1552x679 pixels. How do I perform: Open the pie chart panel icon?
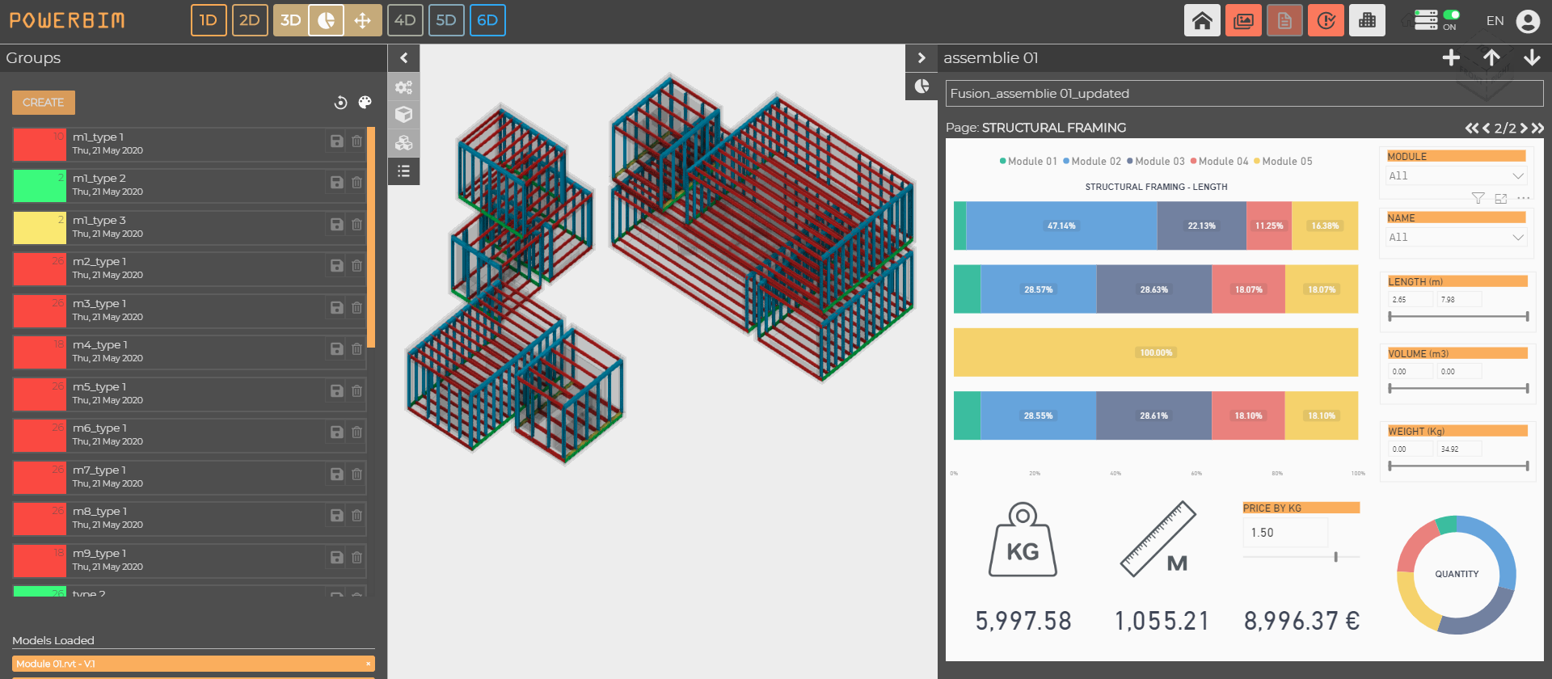(x=921, y=86)
